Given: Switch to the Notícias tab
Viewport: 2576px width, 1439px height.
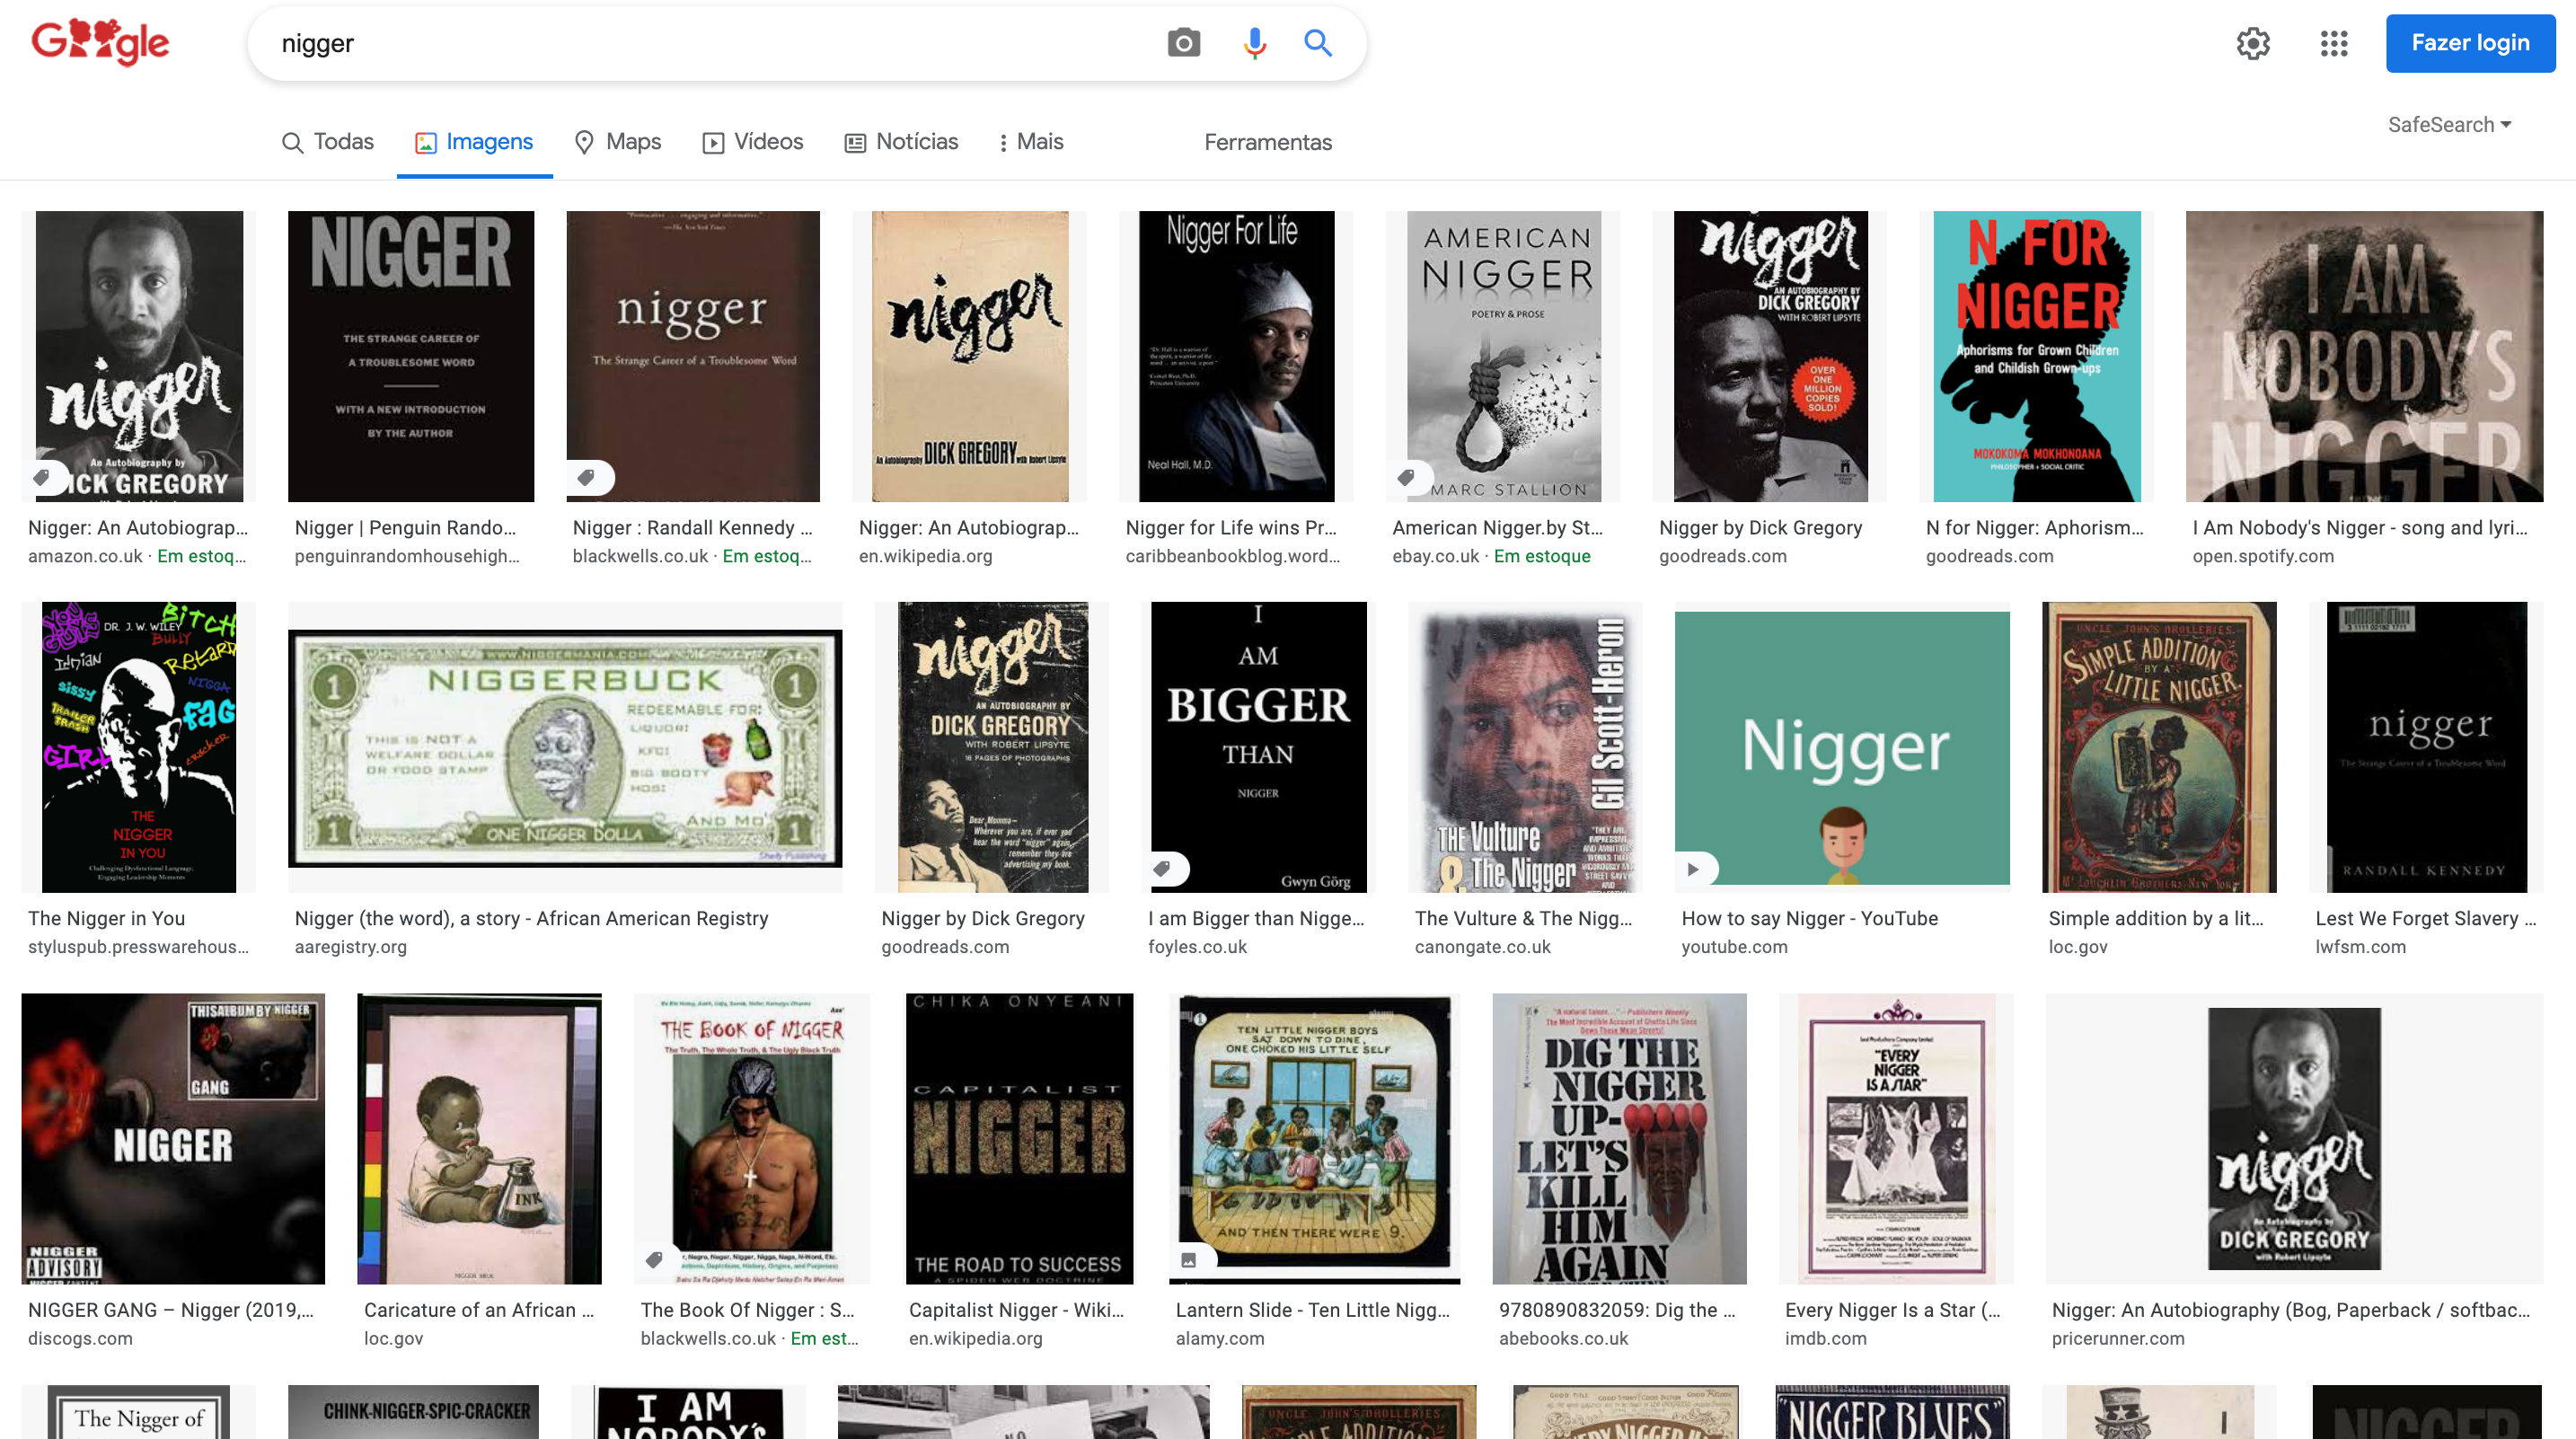Looking at the screenshot, I should tap(901, 142).
